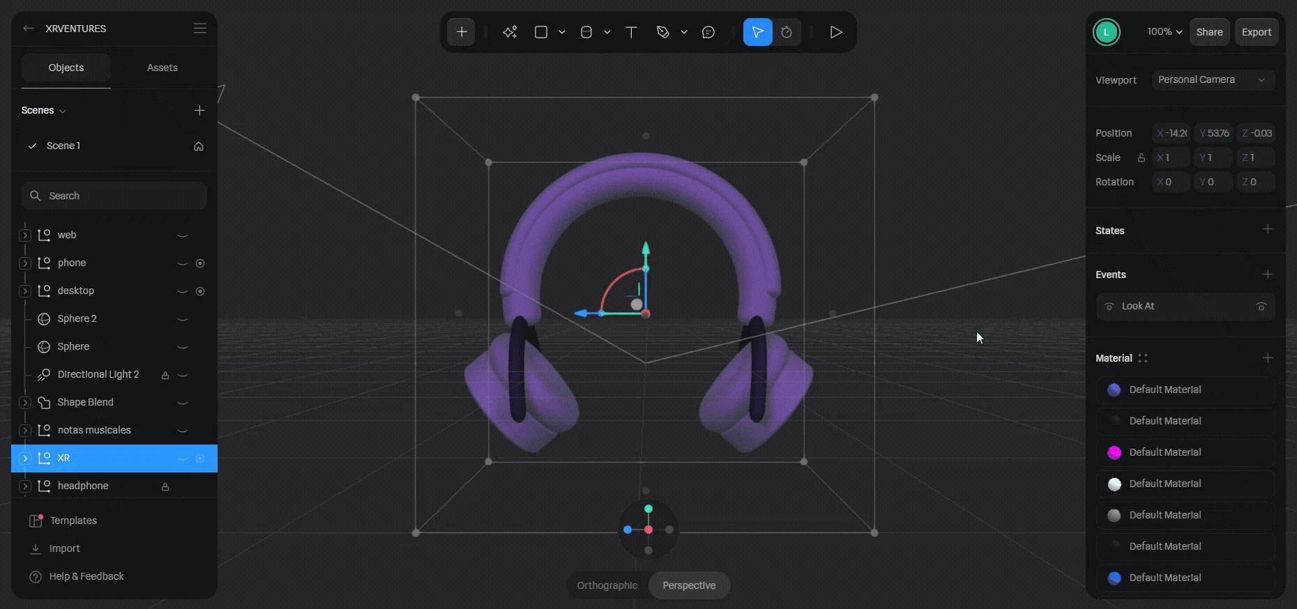Click the Play preview button
Image resolution: width=1297 pixels, height=609 pixels.
835,32
